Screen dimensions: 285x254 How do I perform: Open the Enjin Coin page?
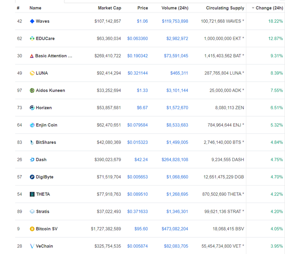pyautogui.click(x=46, y=125)
